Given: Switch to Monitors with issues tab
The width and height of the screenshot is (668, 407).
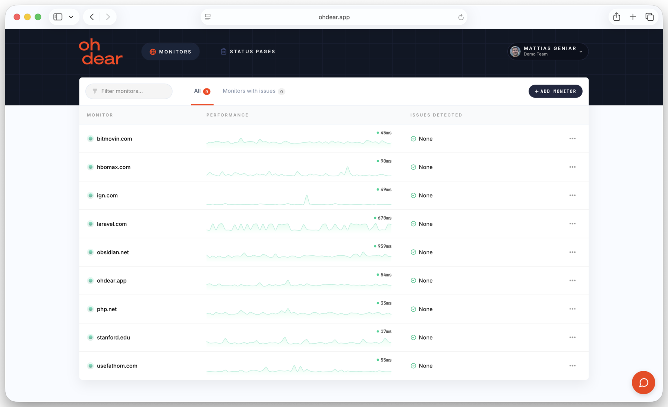Looking at the screenshot, I should pyautogui.click(x=253, y=91).
